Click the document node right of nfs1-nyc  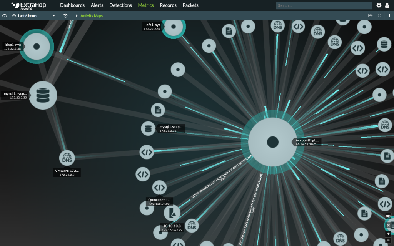tap(229, 31)
